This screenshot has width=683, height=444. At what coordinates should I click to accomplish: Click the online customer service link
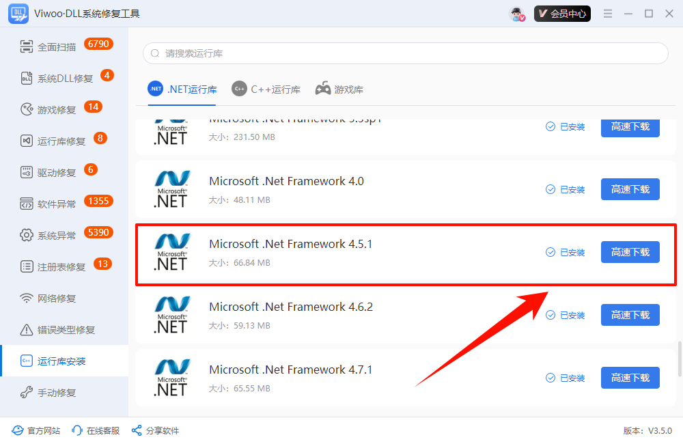(x=96, y=431)
